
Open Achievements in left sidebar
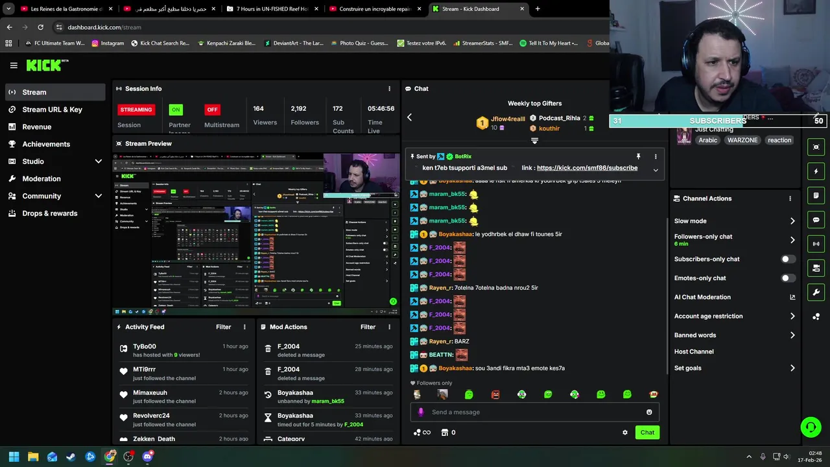pos(55,144)
